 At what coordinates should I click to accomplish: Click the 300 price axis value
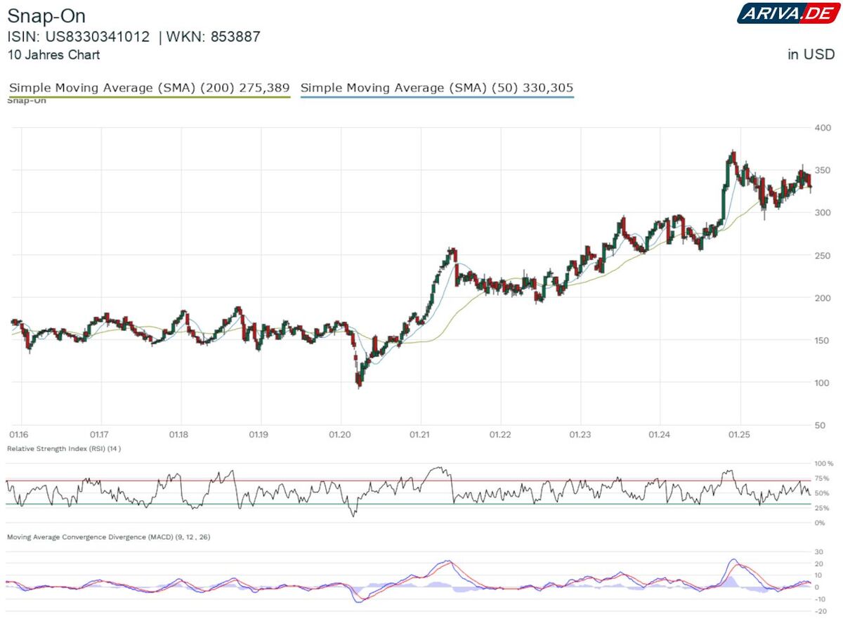point(823,213)
